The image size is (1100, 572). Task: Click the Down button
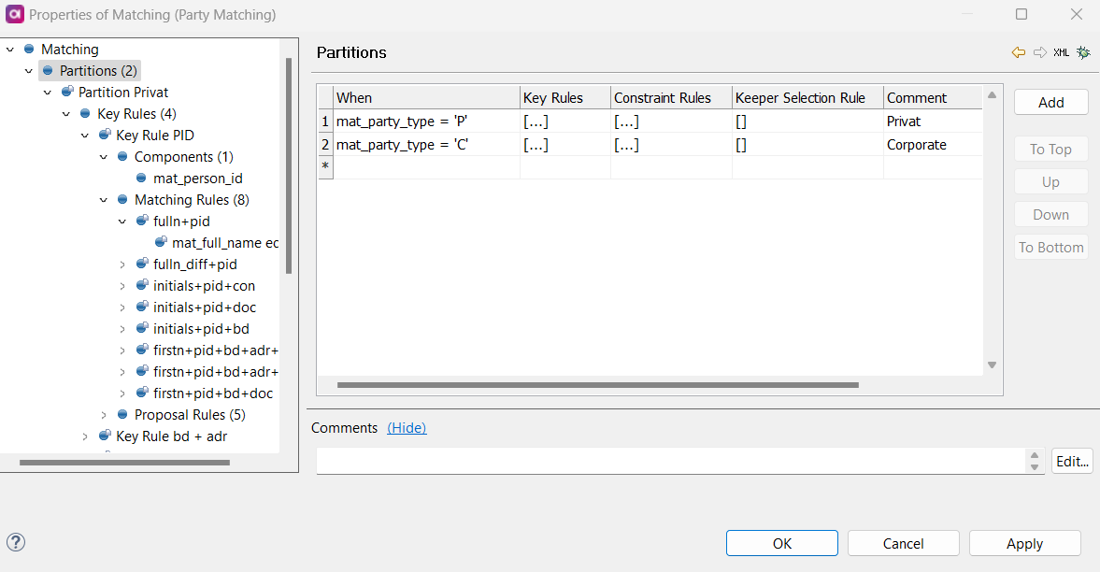click(1050, 215)
